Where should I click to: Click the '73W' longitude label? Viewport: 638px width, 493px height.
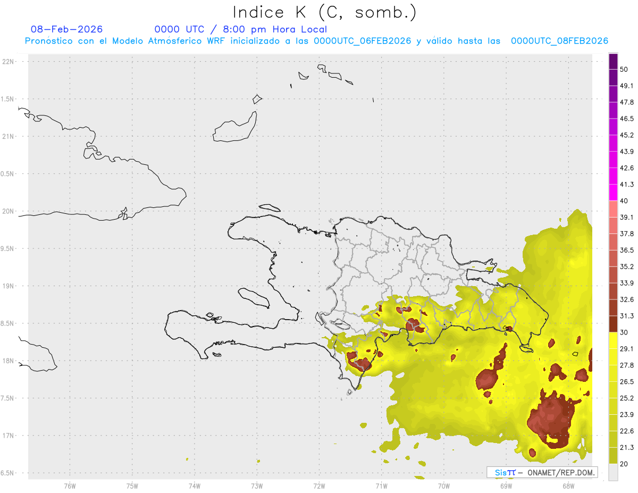click(257, 486)
